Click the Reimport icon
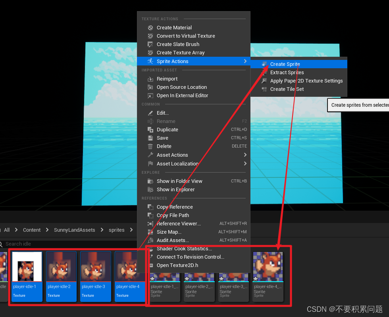This screenshot has height=317, width=389. [150, 79]
